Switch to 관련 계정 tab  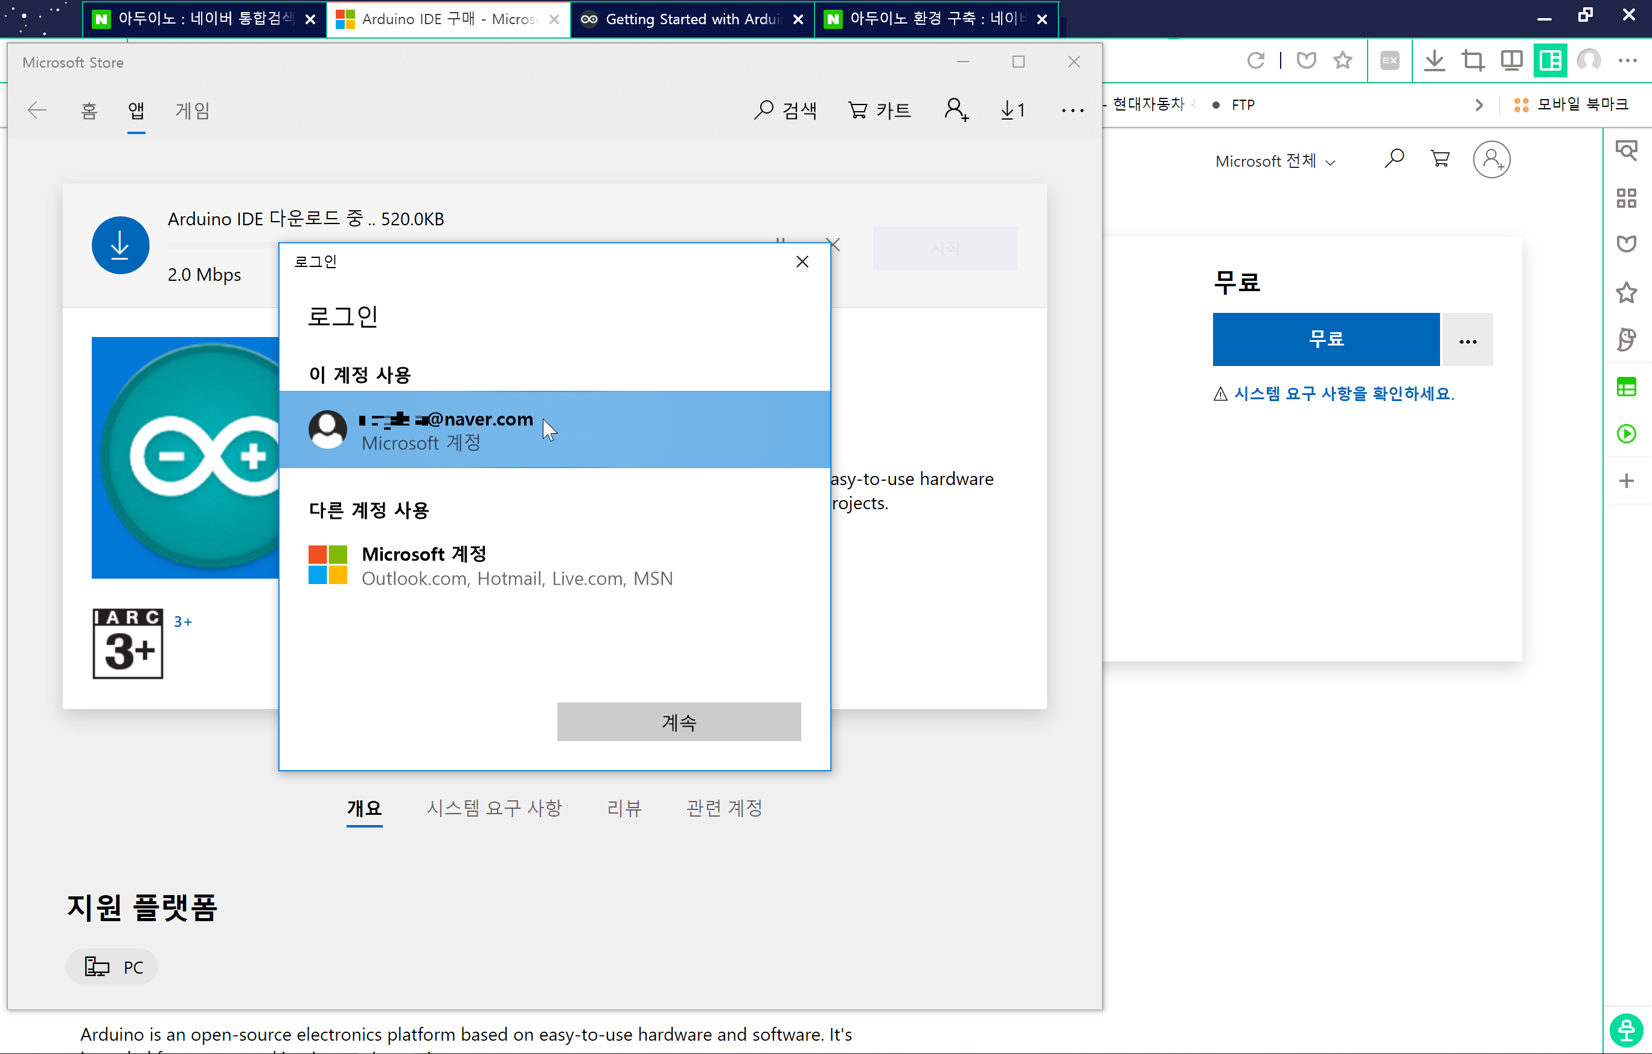(725, 808)
